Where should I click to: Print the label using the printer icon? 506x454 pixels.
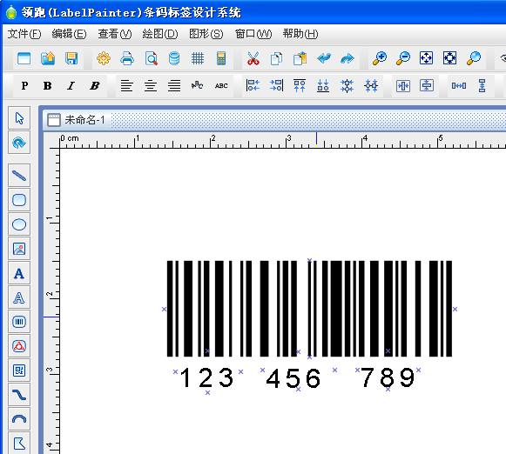coord(127,58)
